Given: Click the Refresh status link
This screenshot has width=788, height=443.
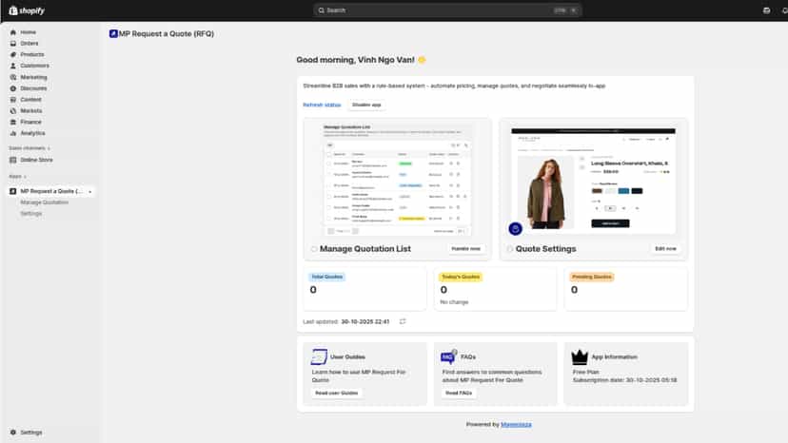Looking at the screenshot, I should [x=322, y=105].
